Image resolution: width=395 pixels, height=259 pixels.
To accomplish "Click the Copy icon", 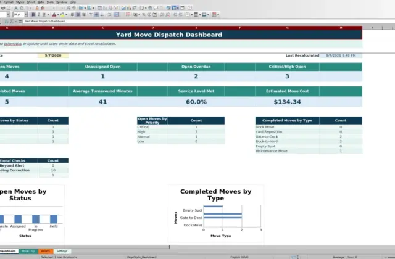I will 22,8.
